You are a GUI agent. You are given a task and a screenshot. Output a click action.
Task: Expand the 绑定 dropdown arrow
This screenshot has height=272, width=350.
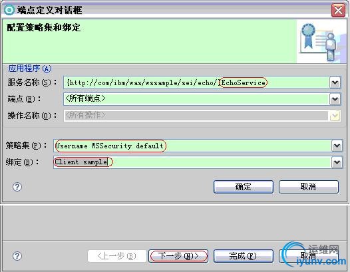(x=337, y=162)
